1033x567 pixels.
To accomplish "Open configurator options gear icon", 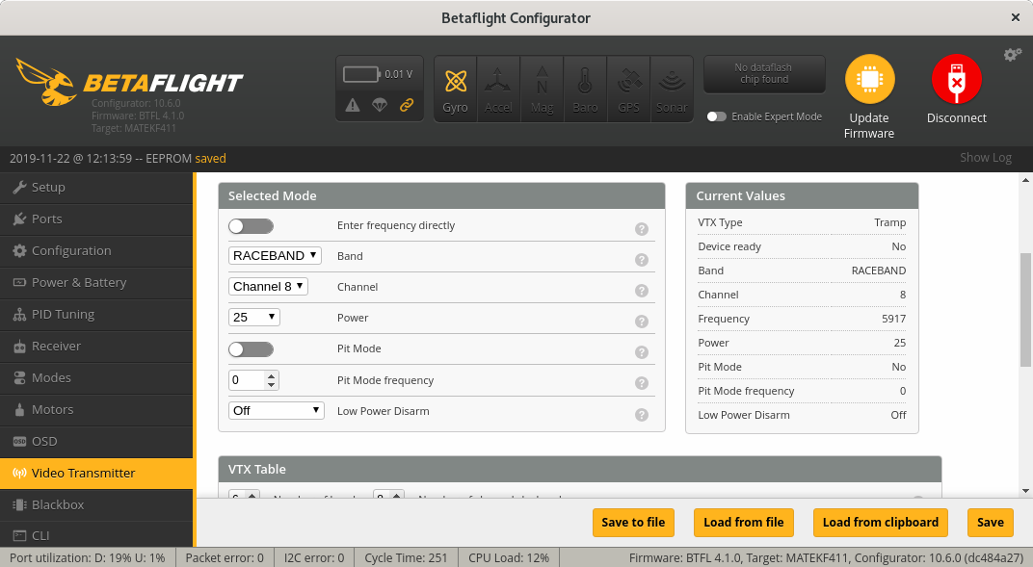I will [x=1013, y=55].
